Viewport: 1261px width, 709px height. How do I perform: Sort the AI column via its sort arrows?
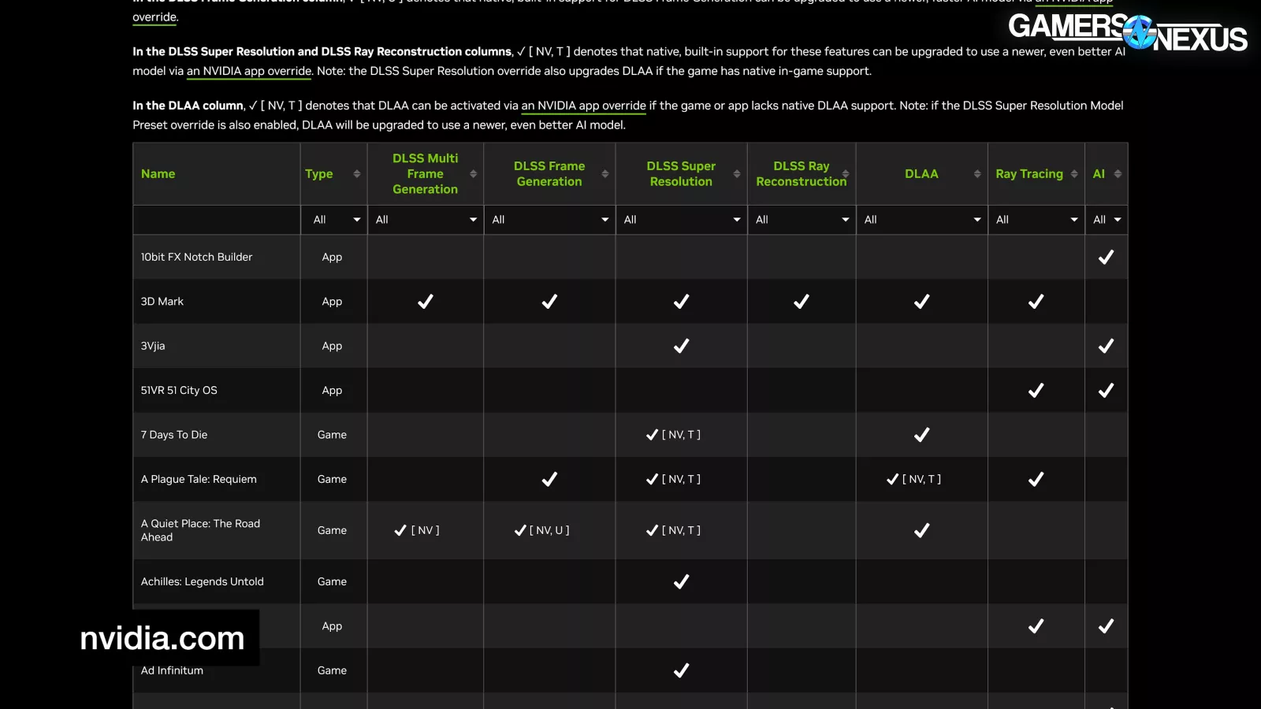tap(1119, 174)
